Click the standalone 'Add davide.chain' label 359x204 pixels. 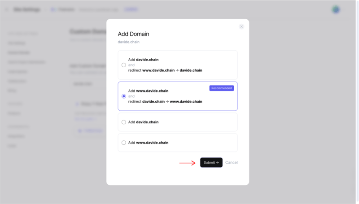pyautogui.click(x=143, y=122)
